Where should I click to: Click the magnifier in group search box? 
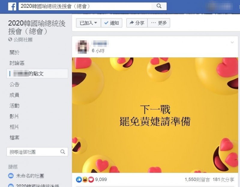[63, 152]
